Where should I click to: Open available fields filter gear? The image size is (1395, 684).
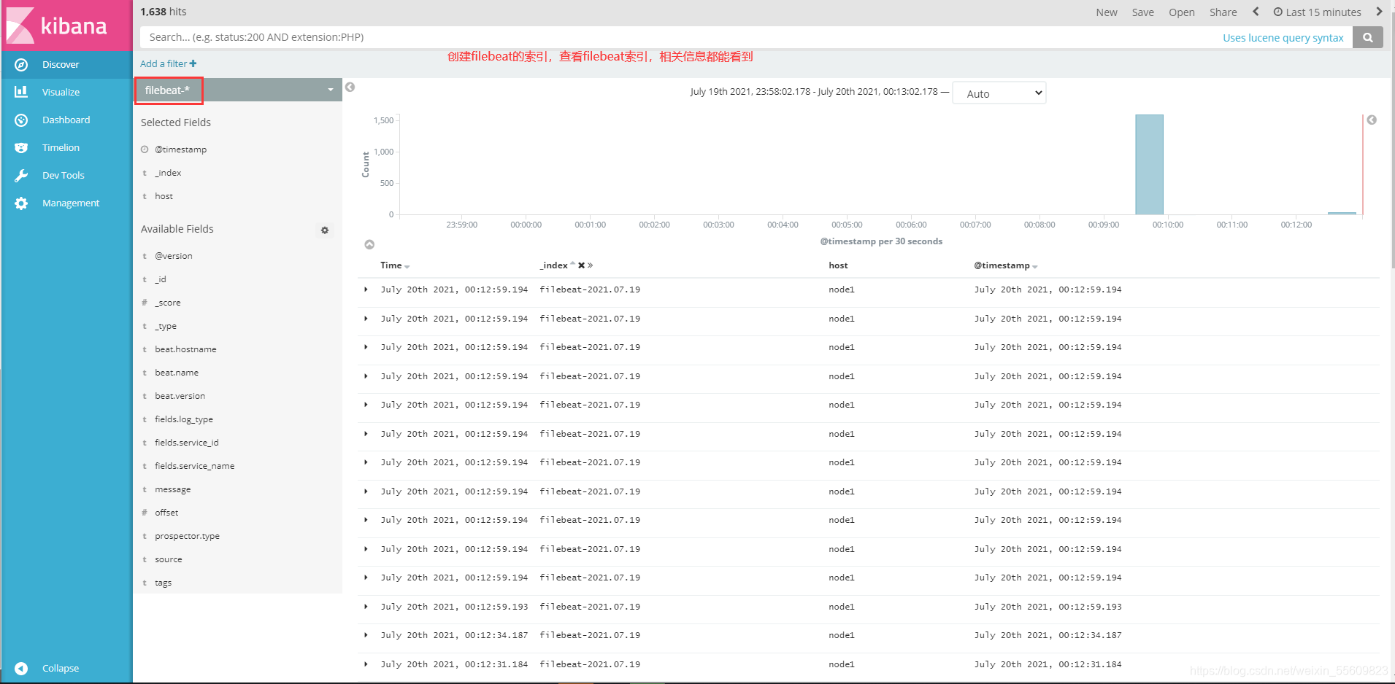coord(325,230)
